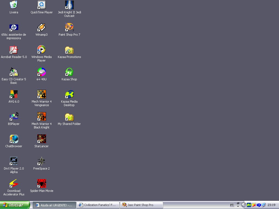Open the blue speech-bubble tray icon

click(x=259, y=205)
